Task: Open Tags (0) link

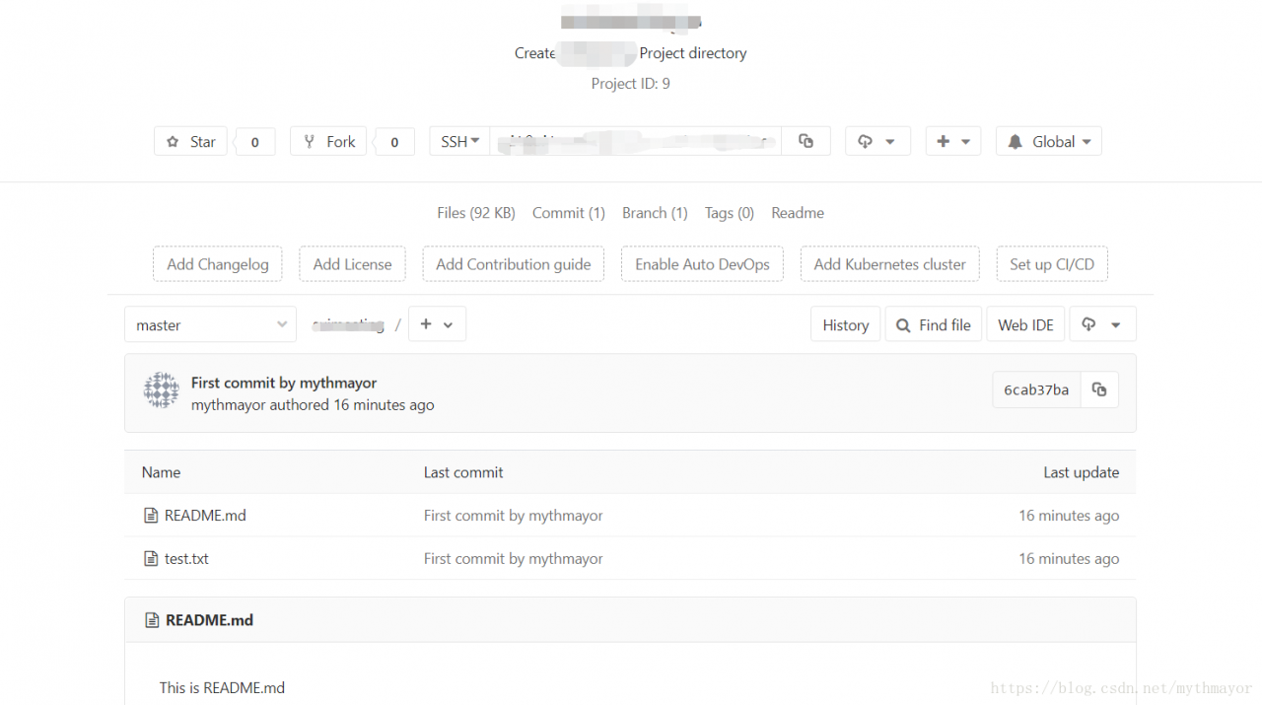Action: click(730, 213)
